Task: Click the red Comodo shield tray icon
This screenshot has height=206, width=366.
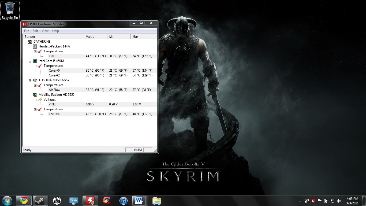Action: (x=313, y=201)
